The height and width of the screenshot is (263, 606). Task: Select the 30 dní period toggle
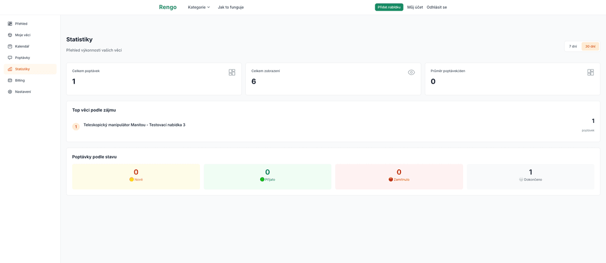[x=590, y=46]
